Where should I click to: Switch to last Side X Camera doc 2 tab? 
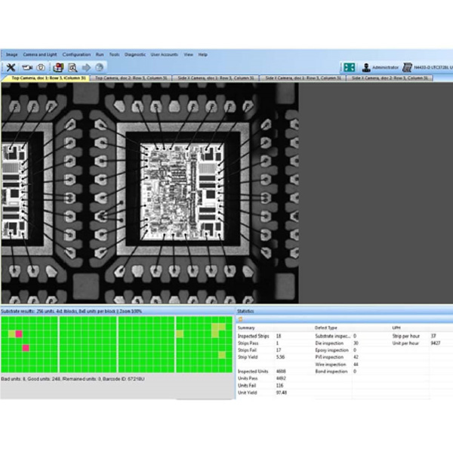click(x=390, y=78)
